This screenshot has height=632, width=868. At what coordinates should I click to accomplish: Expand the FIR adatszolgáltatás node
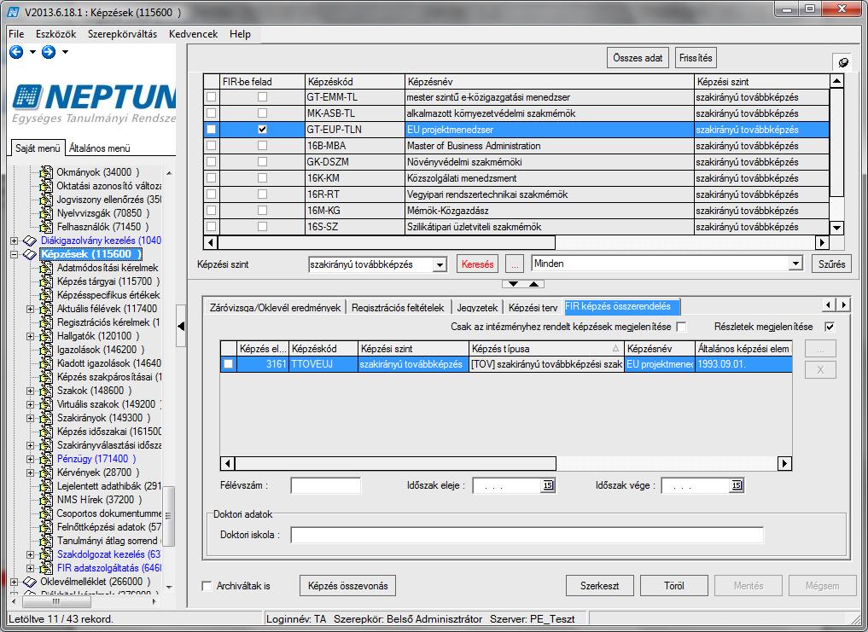click(31, 568)
